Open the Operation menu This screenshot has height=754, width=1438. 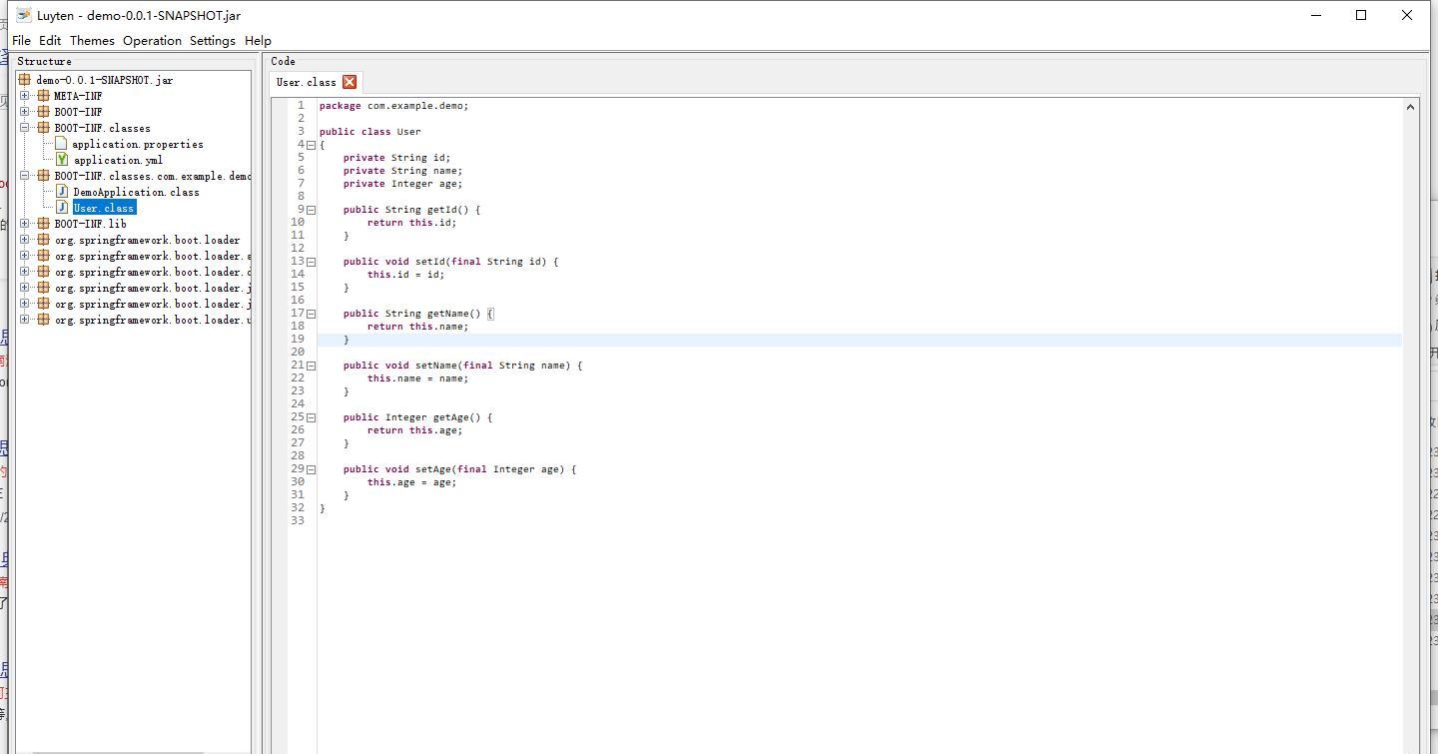(152, 41)
